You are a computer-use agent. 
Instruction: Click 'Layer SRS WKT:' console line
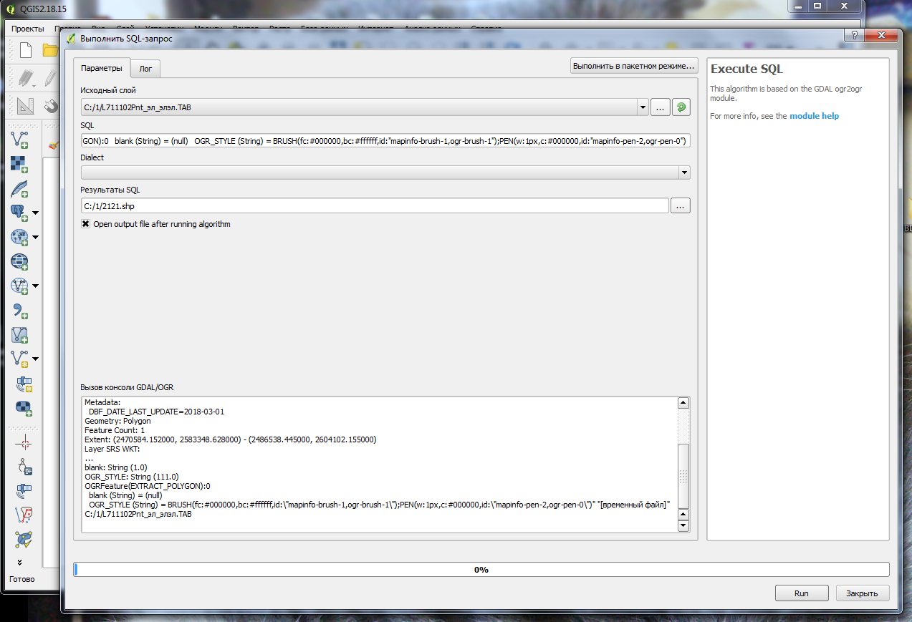[112, 449]
